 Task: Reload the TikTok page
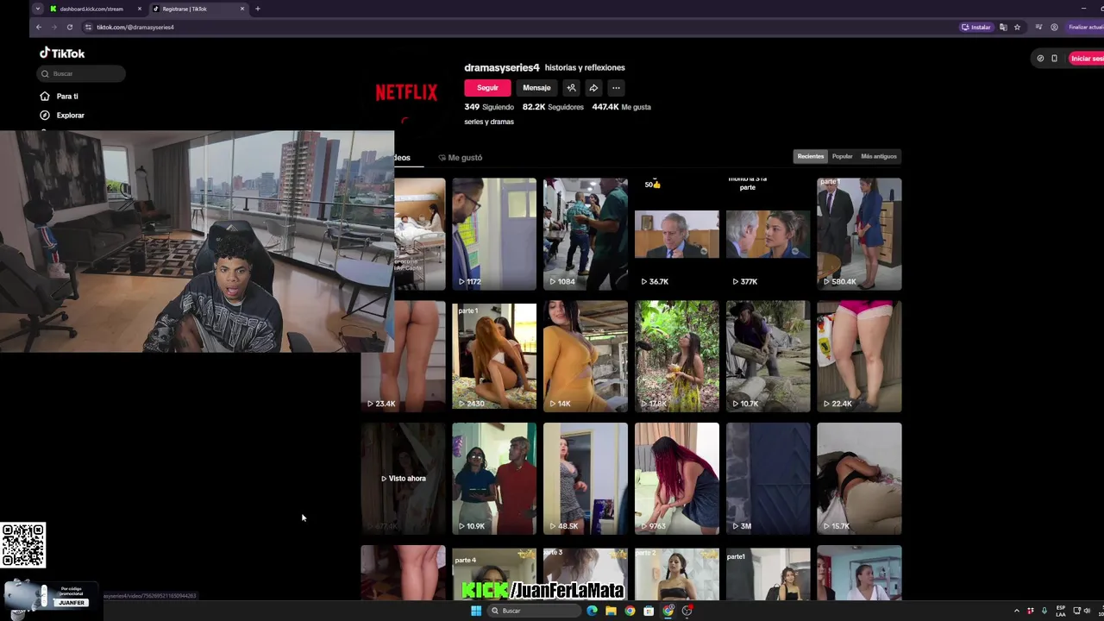click(70, 27)
